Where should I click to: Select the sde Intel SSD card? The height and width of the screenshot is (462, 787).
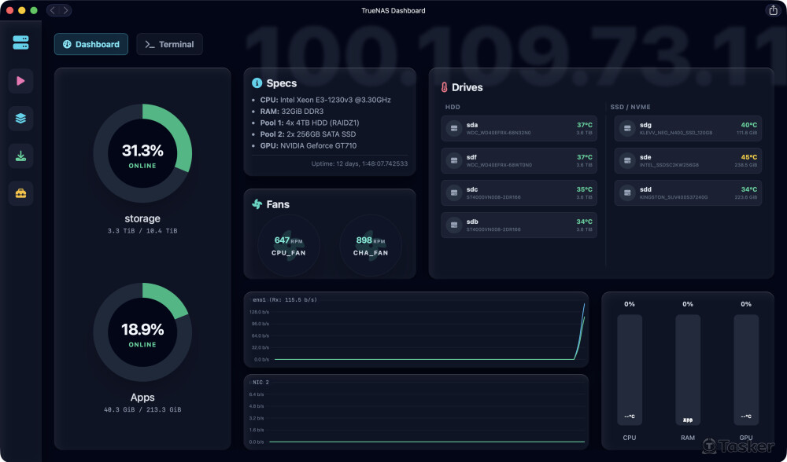point(688,161)
